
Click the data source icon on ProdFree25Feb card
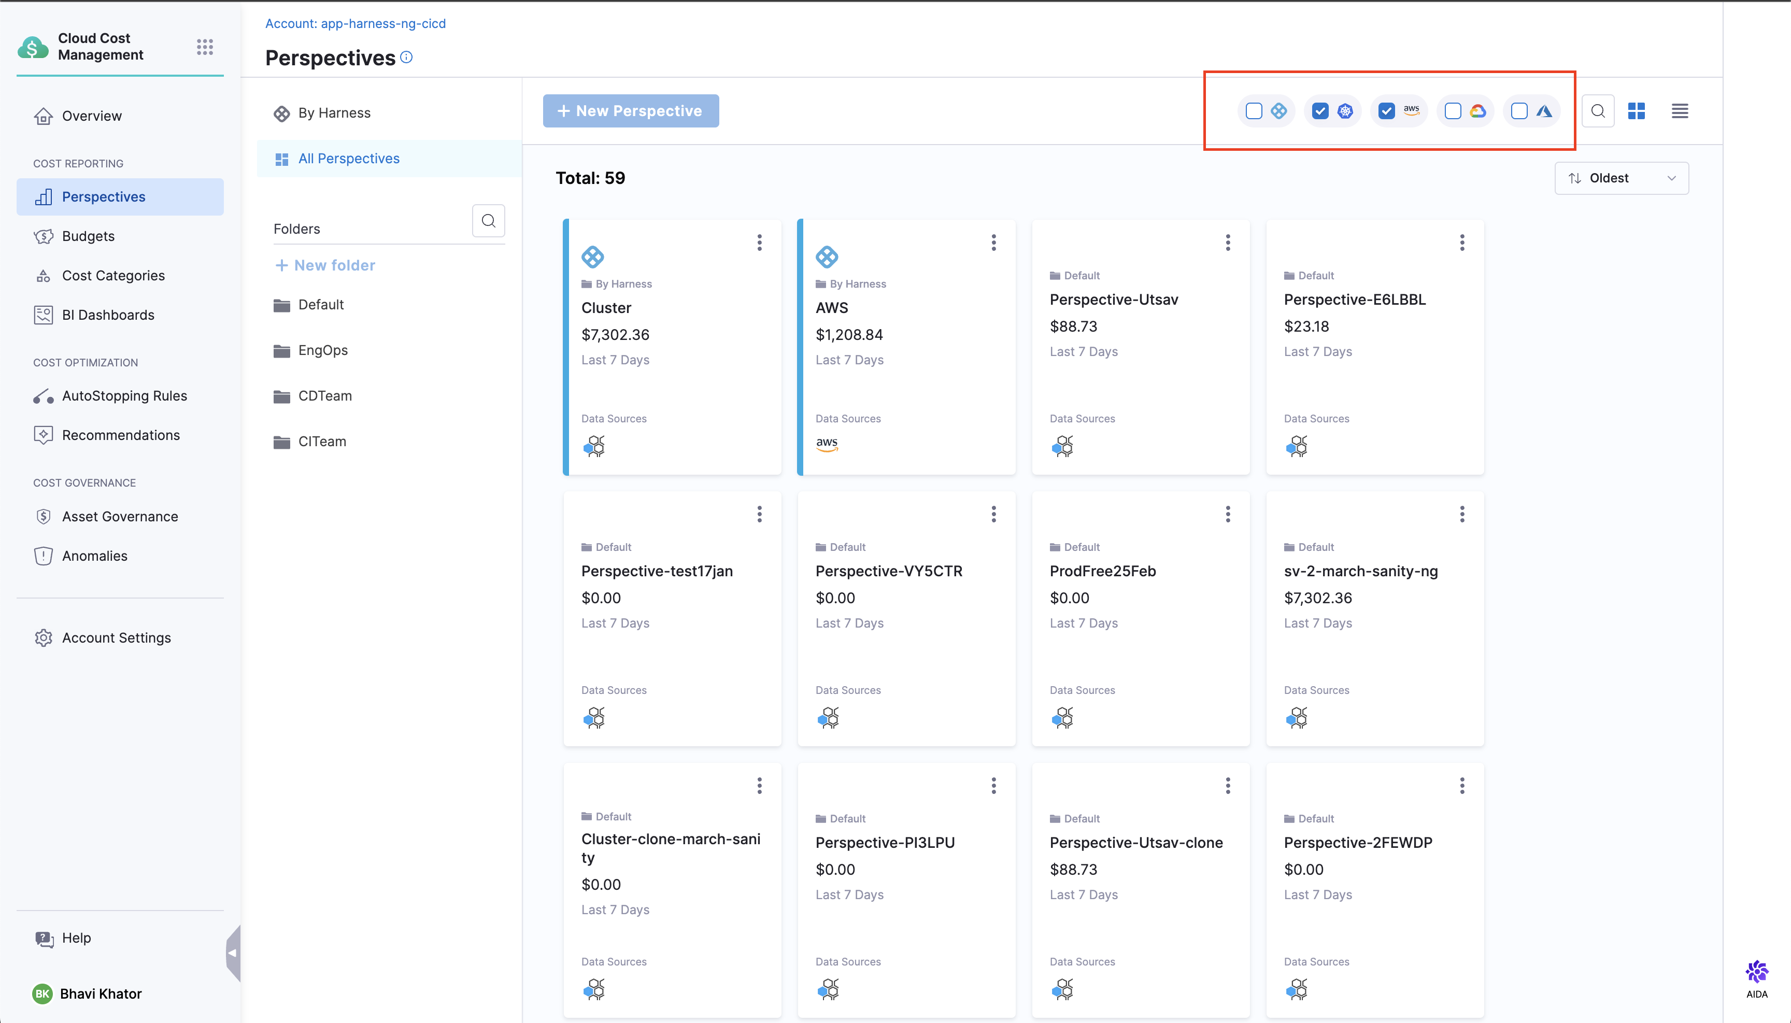point(1062,717)
